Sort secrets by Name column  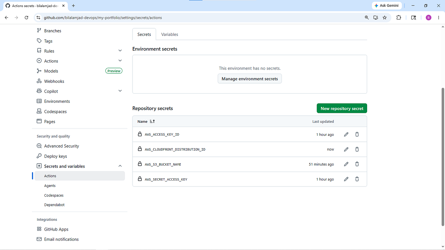tap(146, 122)
